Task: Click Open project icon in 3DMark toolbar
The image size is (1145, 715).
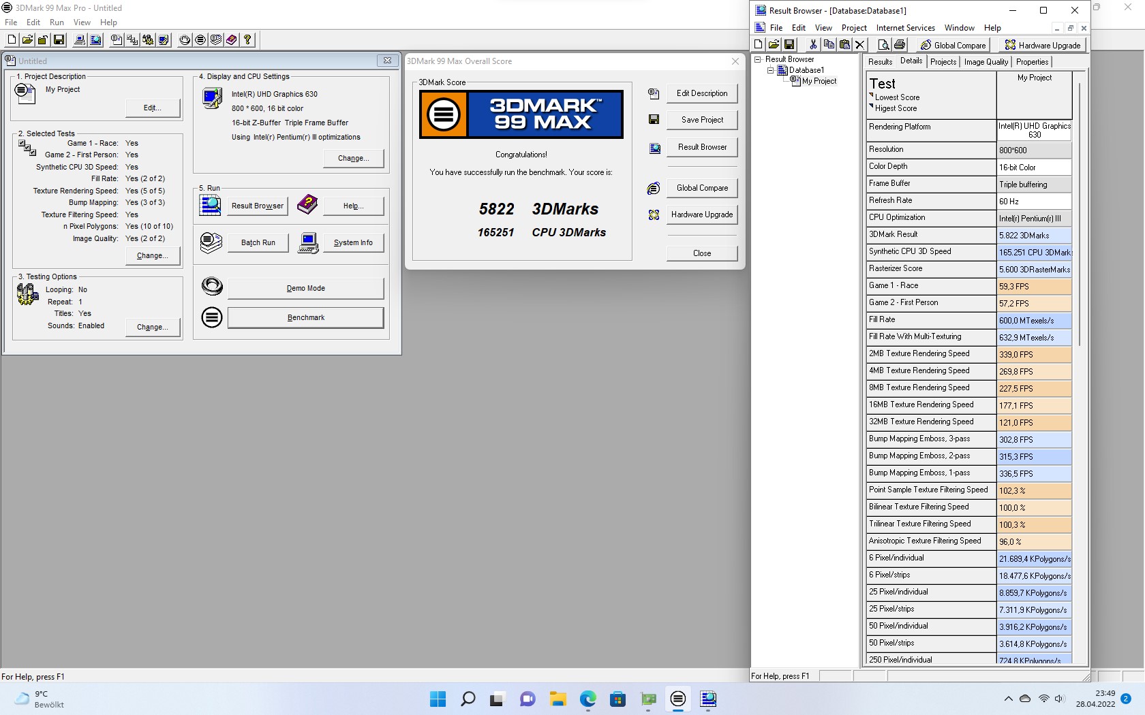Action: (27, 40)
